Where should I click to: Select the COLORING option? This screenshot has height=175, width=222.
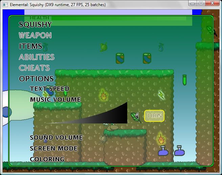(47, 159)
